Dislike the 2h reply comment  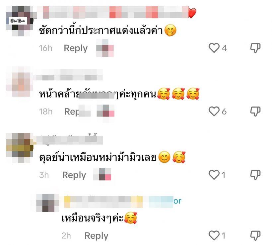(255, 235)
